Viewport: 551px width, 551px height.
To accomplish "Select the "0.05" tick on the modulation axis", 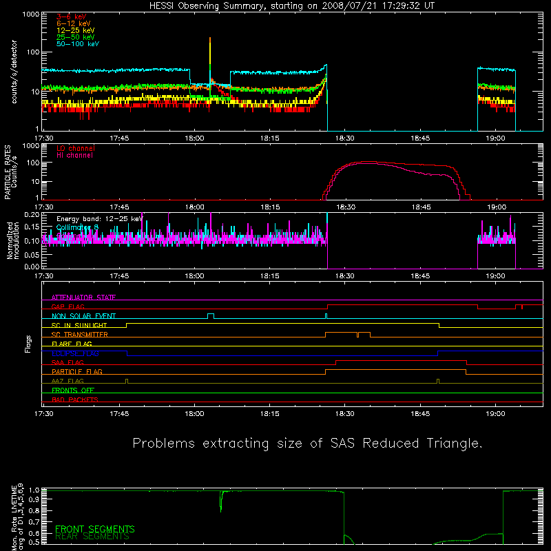I will tap(32, 254).
